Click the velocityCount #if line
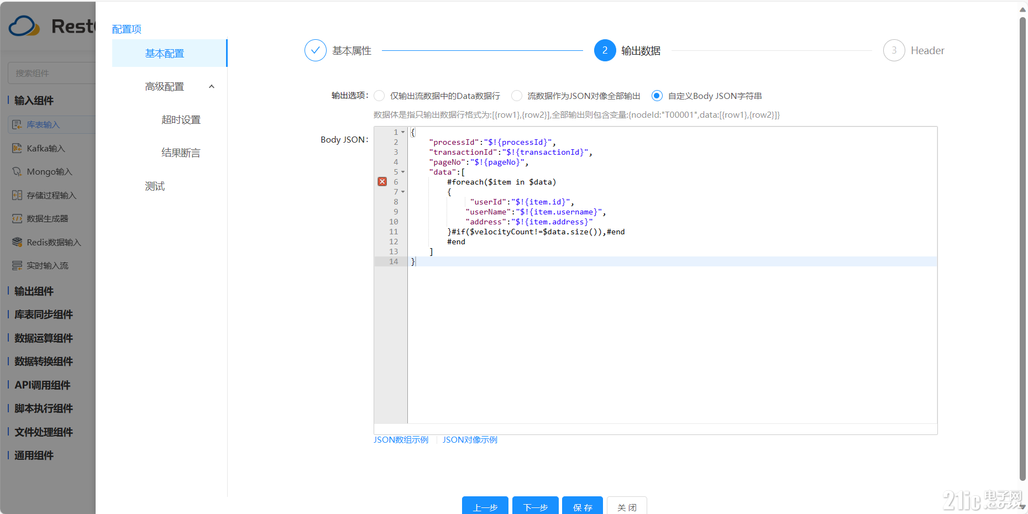This screenshot has height=514, width=1028. pos(536,232)
